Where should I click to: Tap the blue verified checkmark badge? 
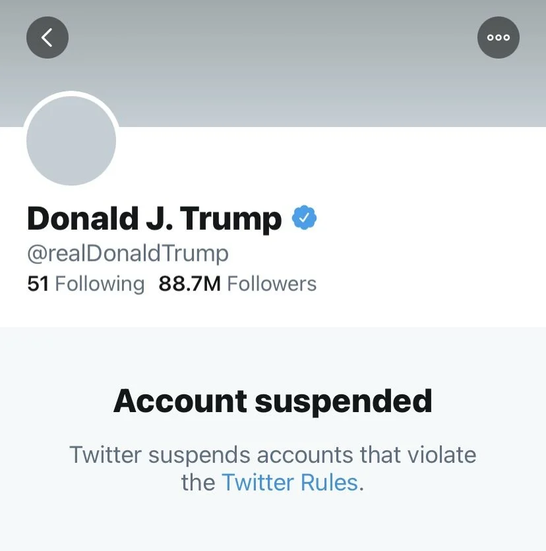[304, 218]
